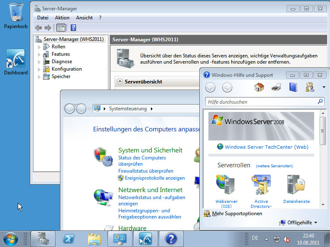Open the Browse Help book icon
The width and height of the screenshot is (330, 247).
pos(293,88)
